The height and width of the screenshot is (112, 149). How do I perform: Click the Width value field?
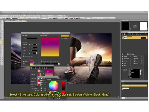[x=34, y=47]
